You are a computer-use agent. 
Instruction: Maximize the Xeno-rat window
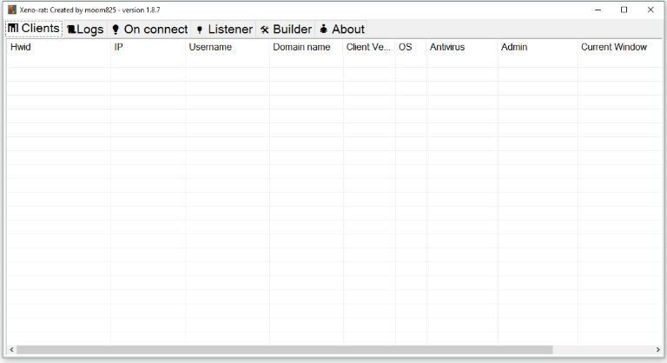click(624, 10)
